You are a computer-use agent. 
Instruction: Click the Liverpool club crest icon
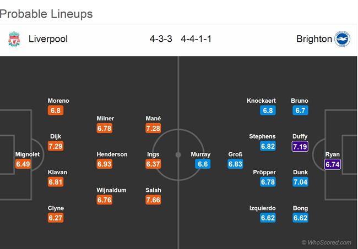click(x=14, y=39)
